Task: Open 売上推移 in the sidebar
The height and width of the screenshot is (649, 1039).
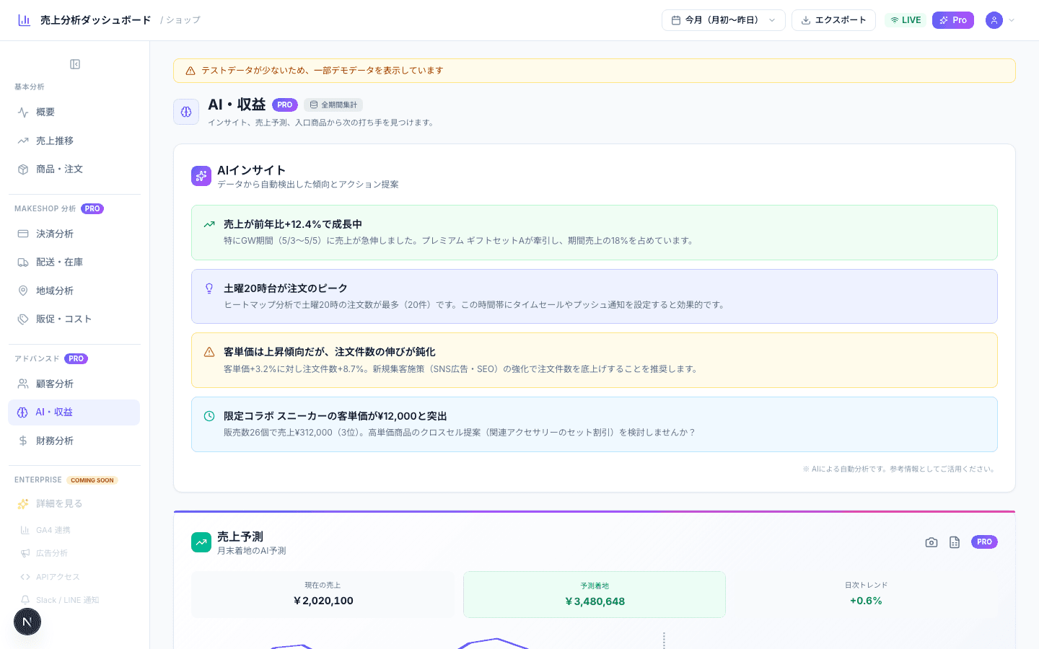Action: pyautogui.click(x=74, y=141)
